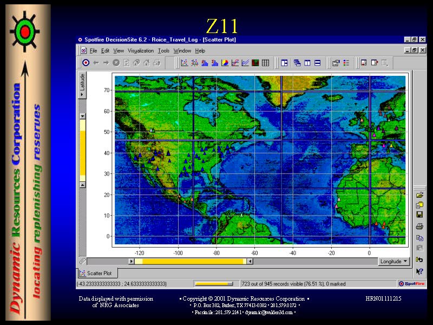
Task: Click the Spotfire target logo toolbar button
Action: (x=86, y=63)
